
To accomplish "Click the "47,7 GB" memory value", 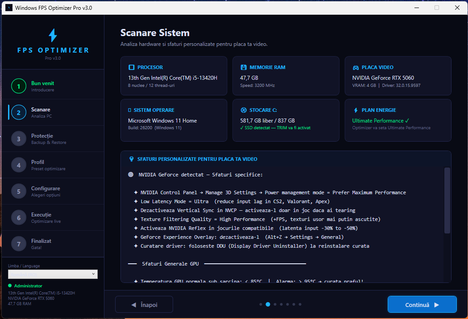I will [249, 78].
